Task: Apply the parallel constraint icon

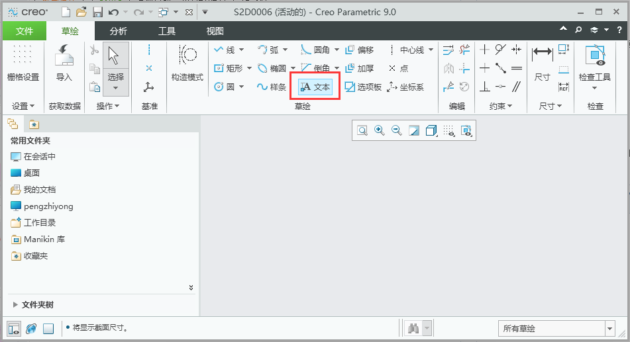Action: (x=516, y=86)
